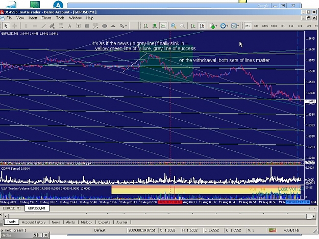319x239 pixels.
Task: Close the small Order window
Action: click(x=46, y=235)
